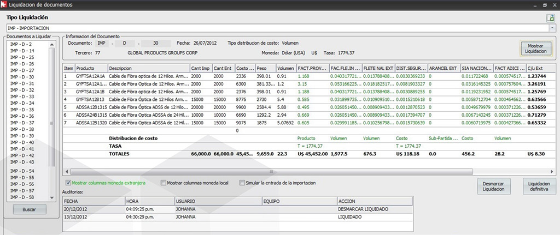Click the Buscar button
560x235 pixels.
pos(30,209)
